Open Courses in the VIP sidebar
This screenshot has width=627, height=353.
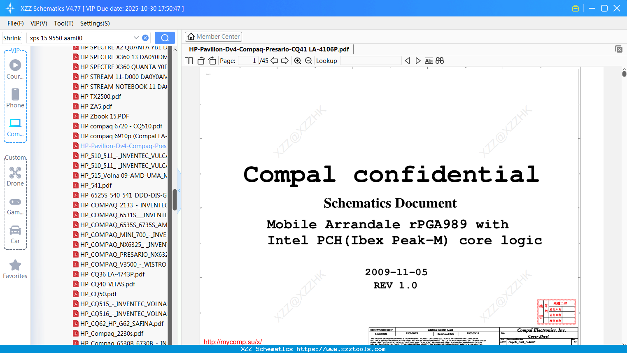tap(15, 69)
